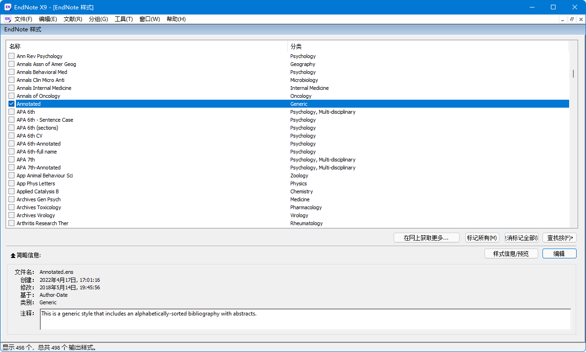This screenshot has height=352, width=586.
Task: Click the EndNote icon in the title bar
Action: coord(7,7)
